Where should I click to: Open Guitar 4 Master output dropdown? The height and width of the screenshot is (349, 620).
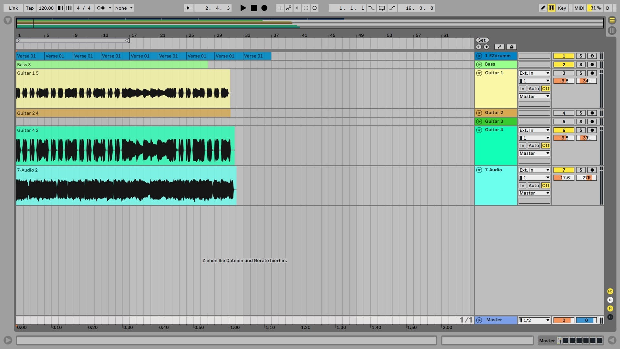tap(534, 153)
